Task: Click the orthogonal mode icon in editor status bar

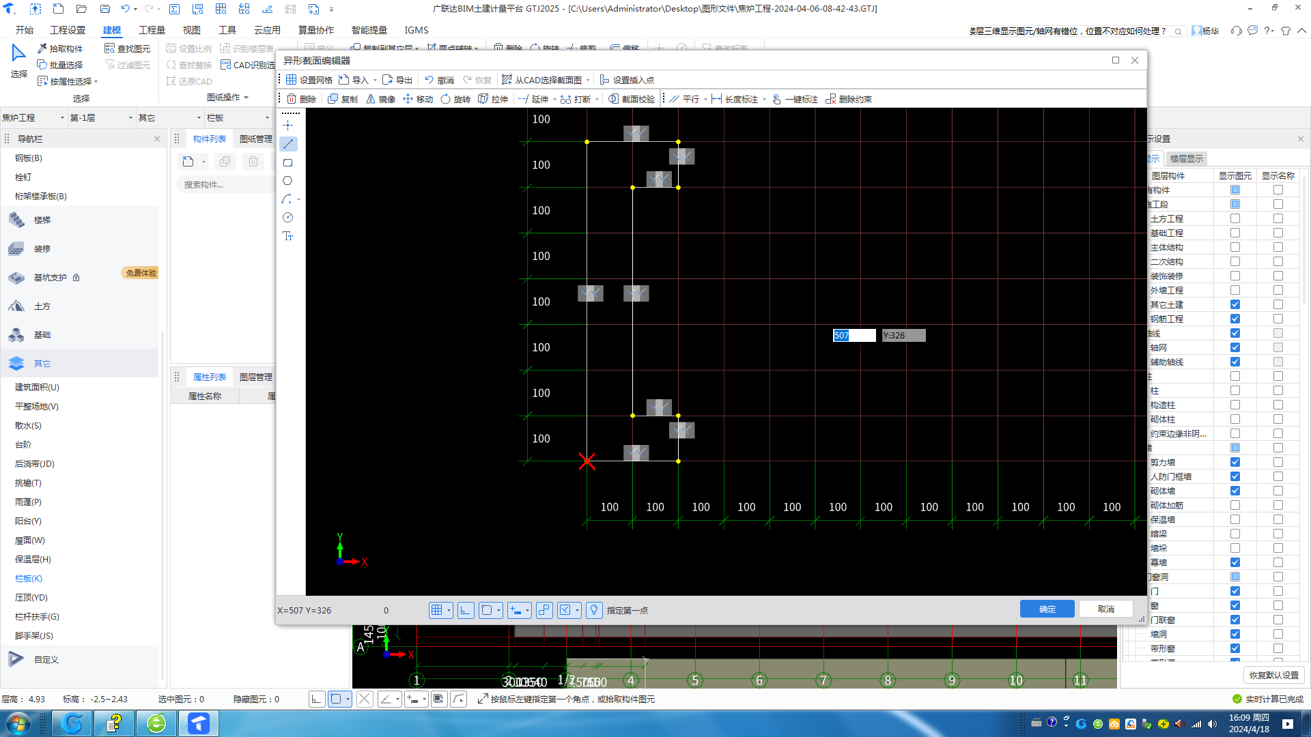Action: [x=466, y=610]
